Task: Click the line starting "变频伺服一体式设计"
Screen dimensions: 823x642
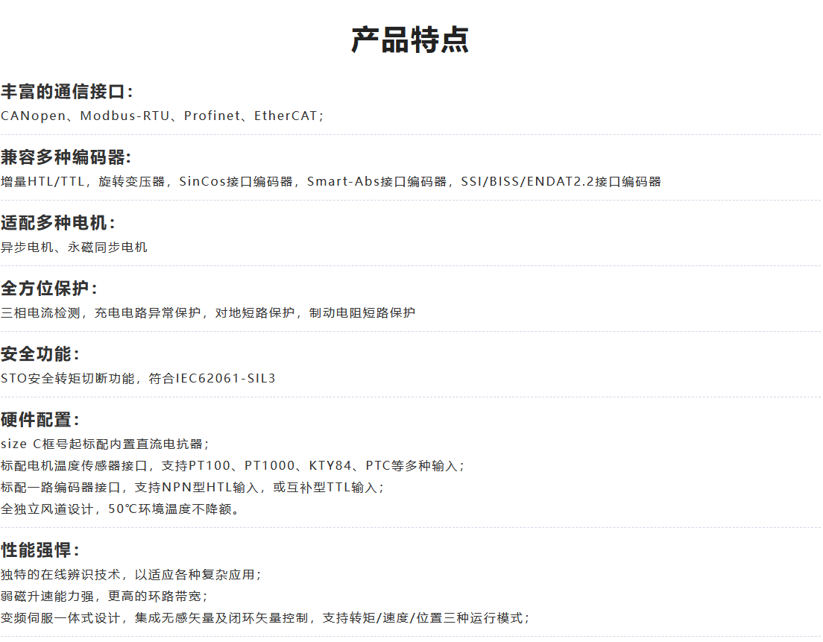Action: pyautogui.click(x=265, y=618)
